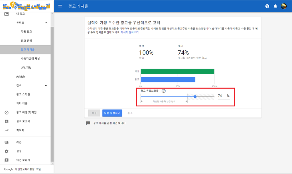292x174 pixels.
Task: Open 약관 footer link
Action: (39, 169)
